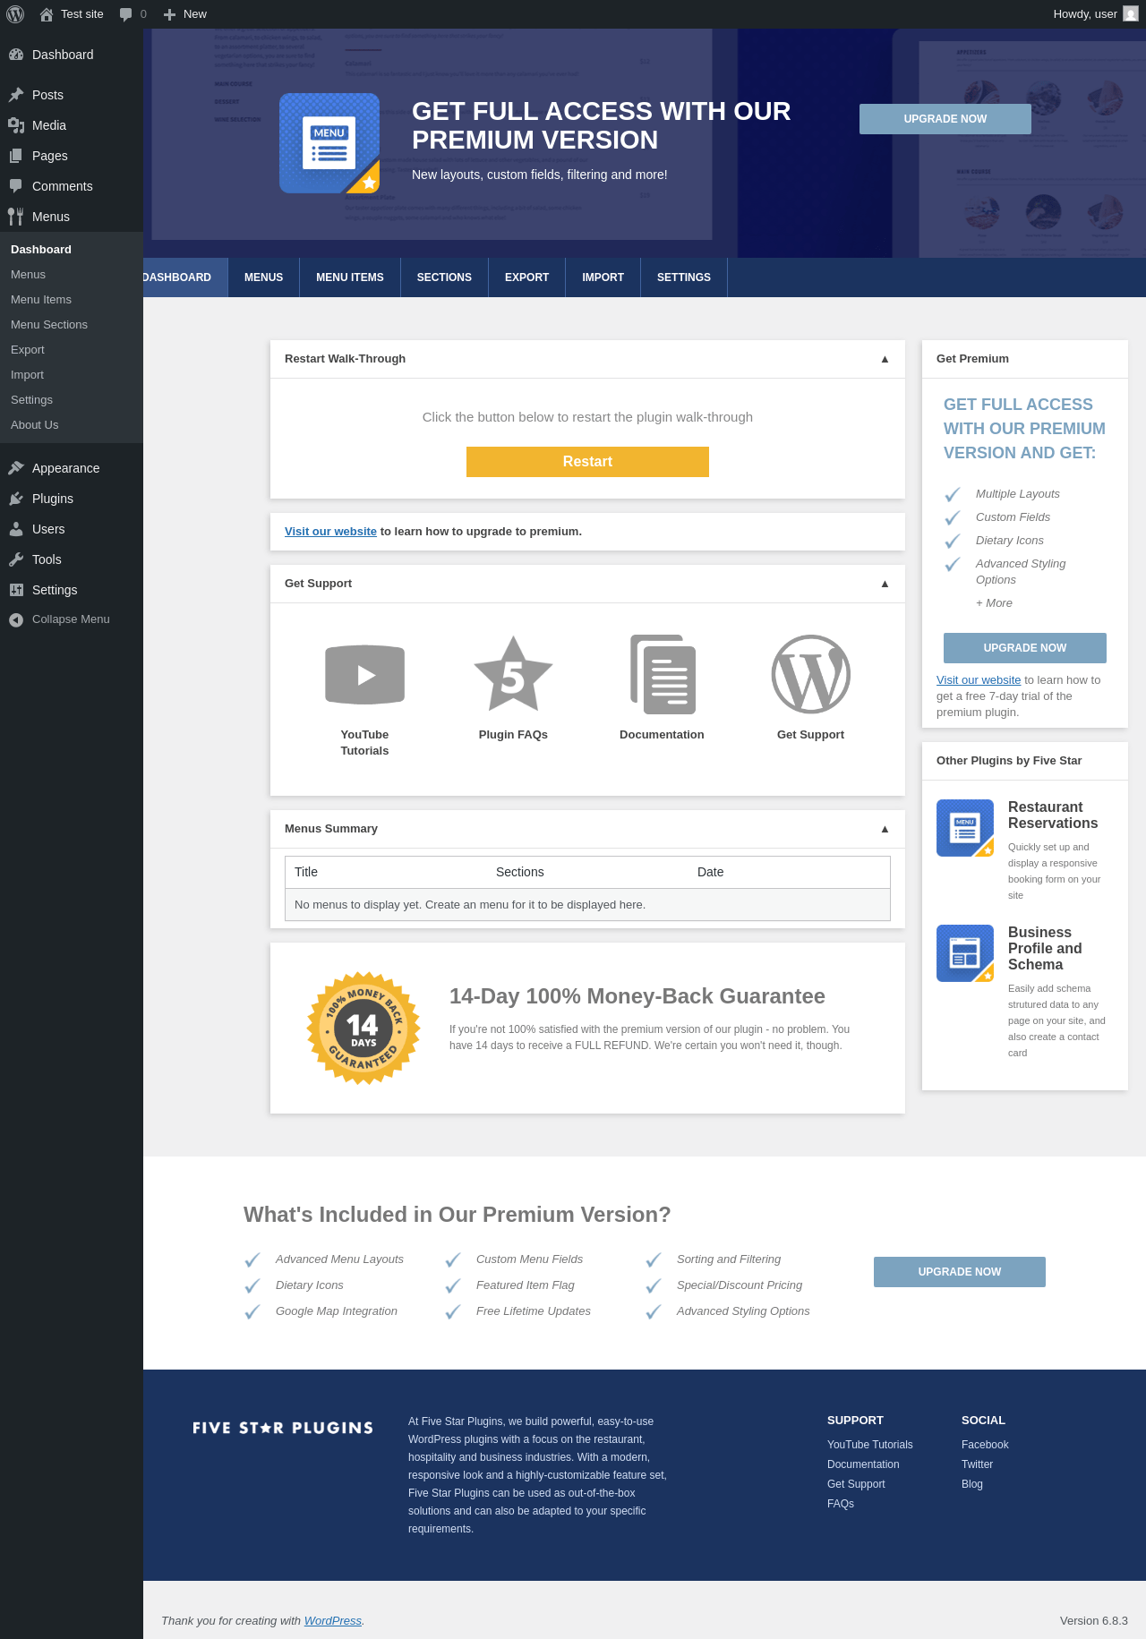Click the Tools wrench icon
The width and height of the screenshot is (1146, 1639).
[x=16, y=559]
